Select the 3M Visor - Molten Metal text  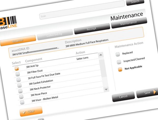(x=45, y=99)
